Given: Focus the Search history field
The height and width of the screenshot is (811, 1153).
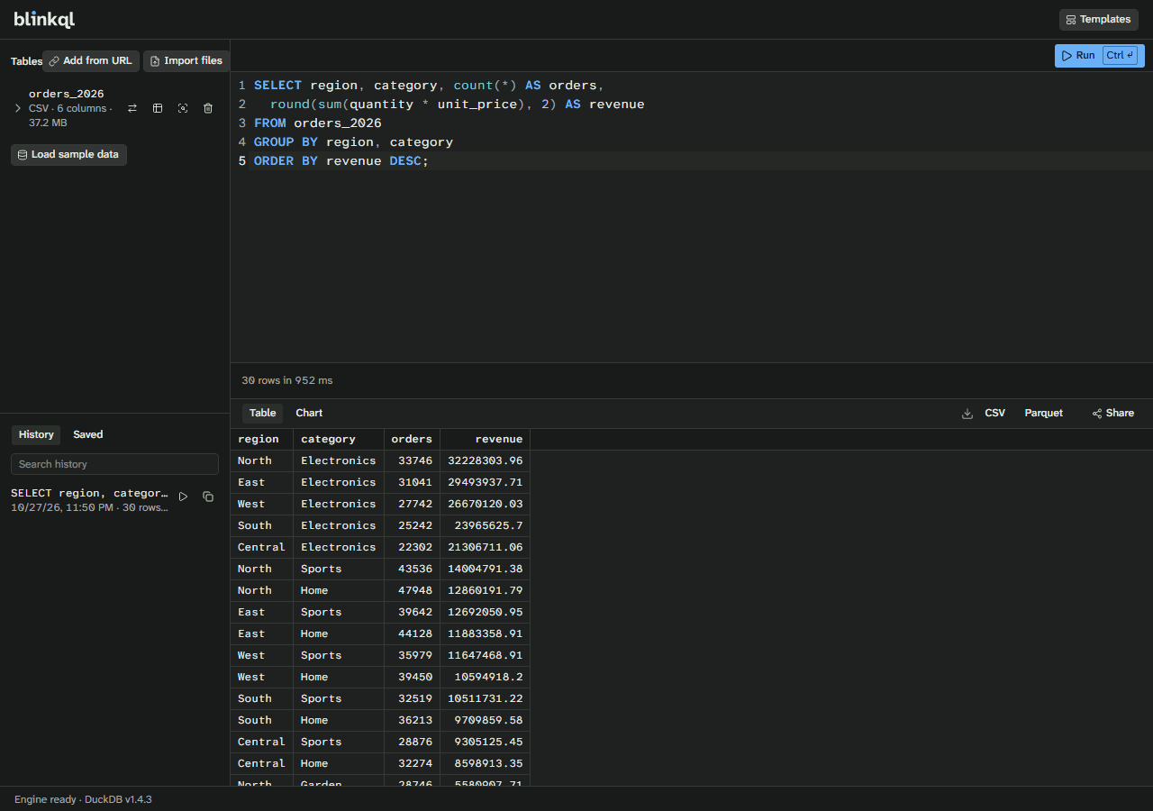Looking at the screenshot, I should coord(114,464).
